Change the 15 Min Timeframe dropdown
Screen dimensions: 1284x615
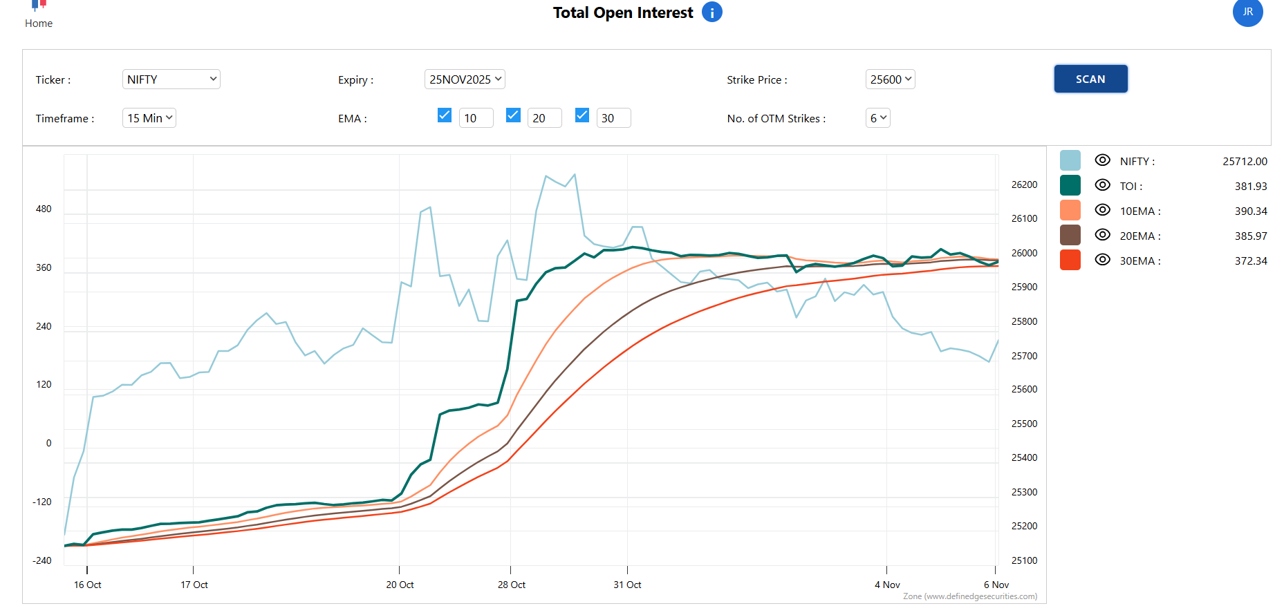tap(149, 118)
